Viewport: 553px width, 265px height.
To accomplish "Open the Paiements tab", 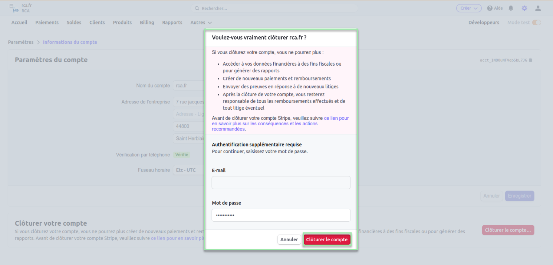I will 47,23.
